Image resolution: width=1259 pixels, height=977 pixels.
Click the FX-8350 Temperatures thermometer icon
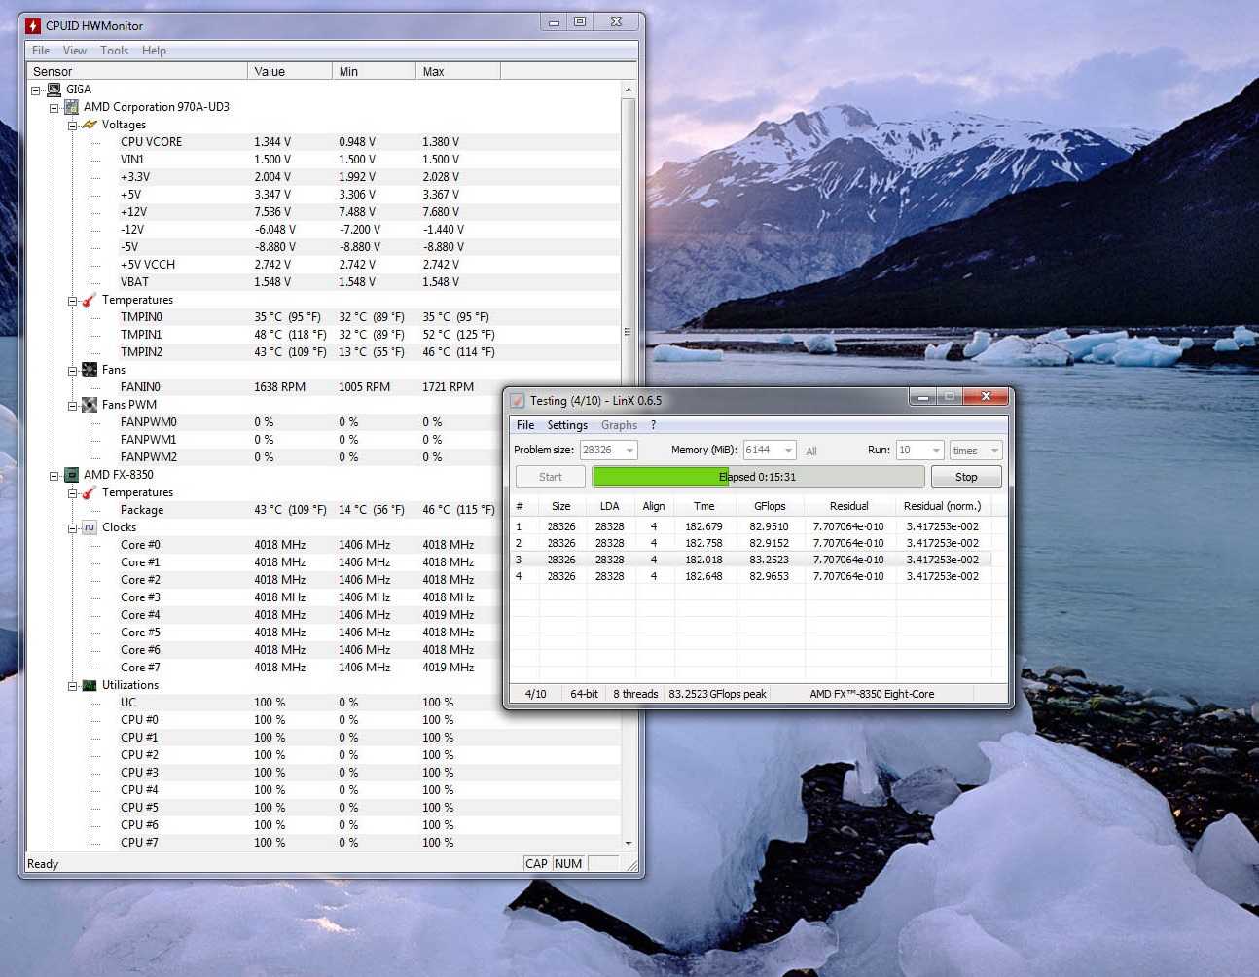(x=90, y=492)
